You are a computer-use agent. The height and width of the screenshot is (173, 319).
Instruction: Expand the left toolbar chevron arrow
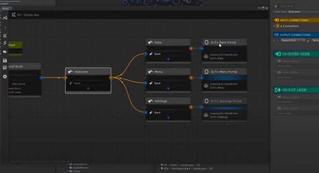[5, 27]
